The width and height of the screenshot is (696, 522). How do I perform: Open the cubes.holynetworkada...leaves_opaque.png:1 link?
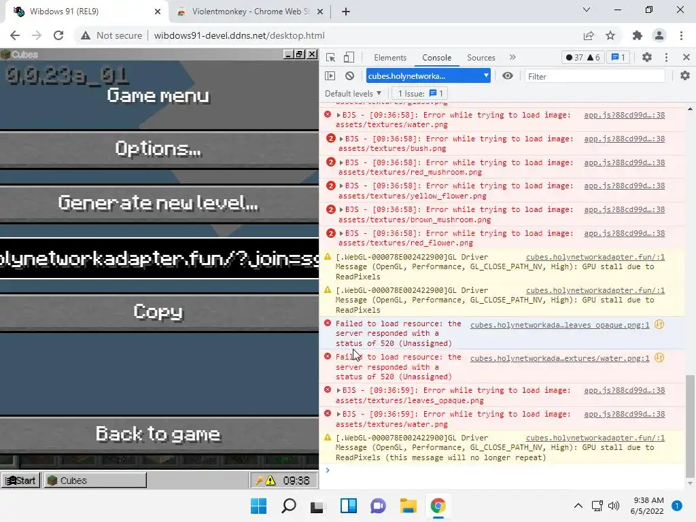click(560, 325)
